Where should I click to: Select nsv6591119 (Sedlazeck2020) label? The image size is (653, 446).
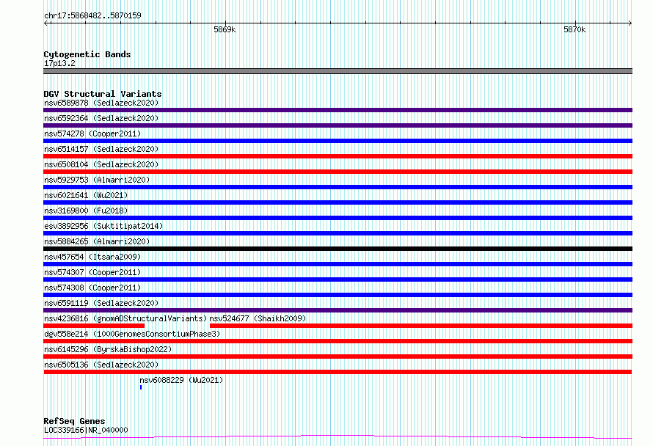(x=101, y=303)
